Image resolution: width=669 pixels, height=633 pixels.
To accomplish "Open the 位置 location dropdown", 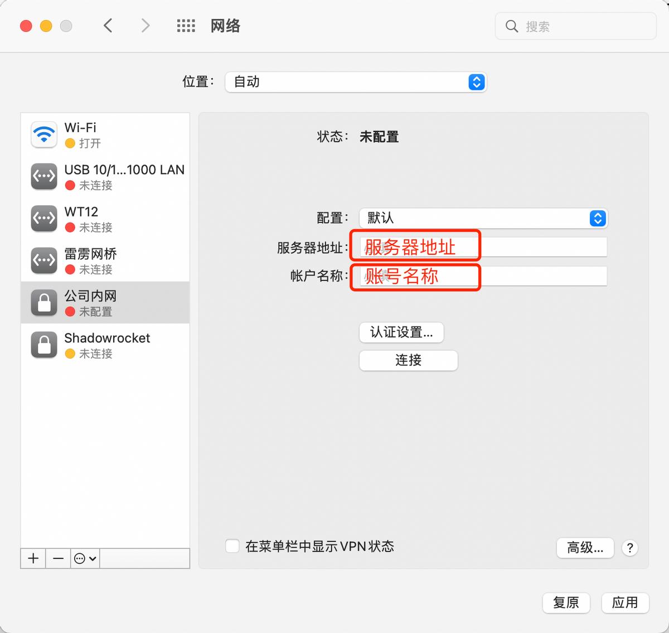I will tap(356, 81).
